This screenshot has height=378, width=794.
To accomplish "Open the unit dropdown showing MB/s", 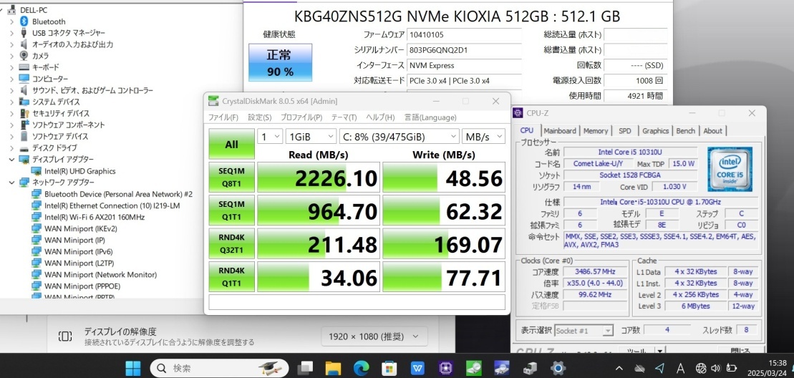I will [x=483, y=137].
